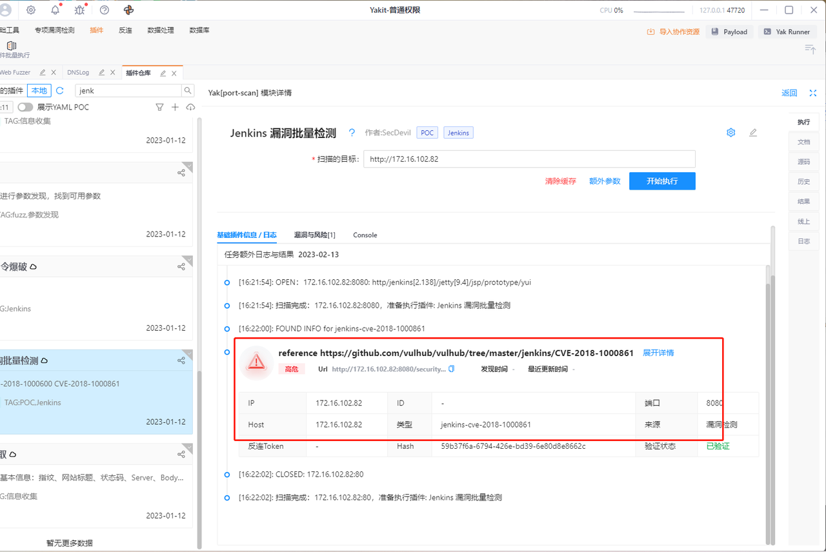Add a new plugin with plus icon

[175, 107]
